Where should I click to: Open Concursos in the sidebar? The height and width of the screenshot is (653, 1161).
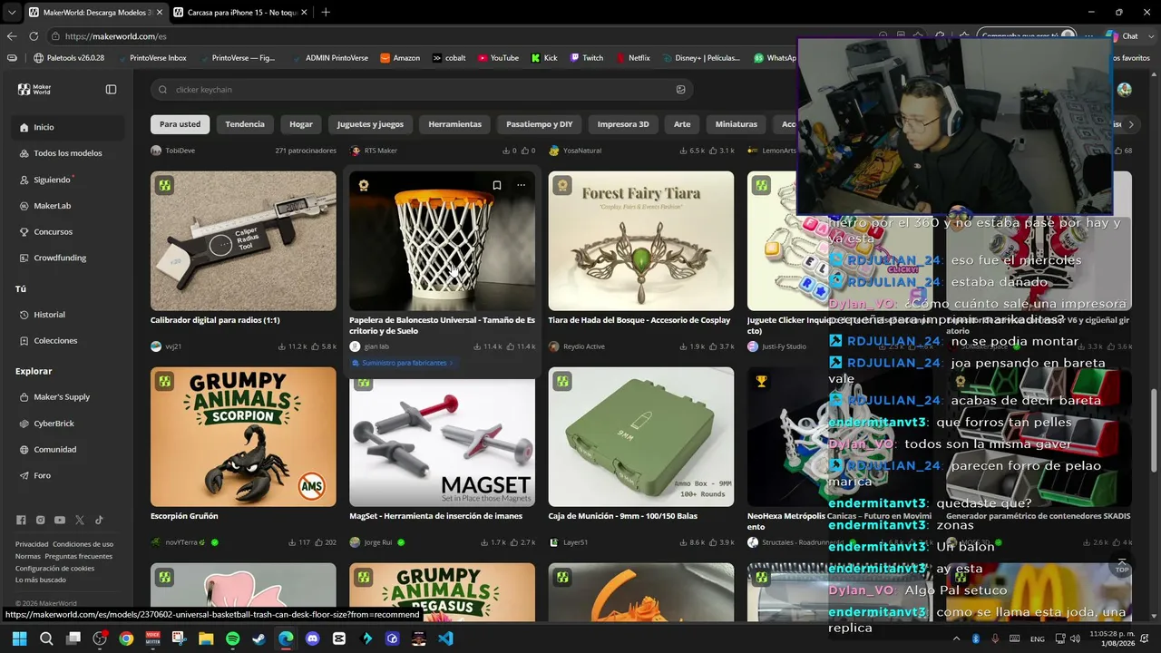coord(69,232)
